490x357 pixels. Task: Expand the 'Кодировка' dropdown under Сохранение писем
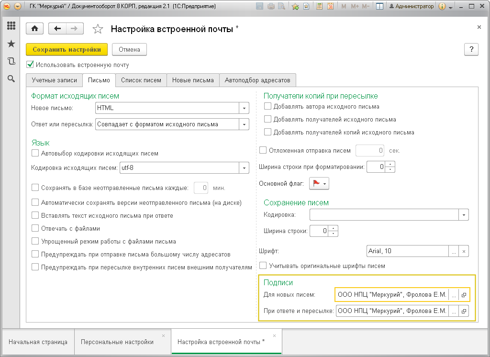coord(464,215)
